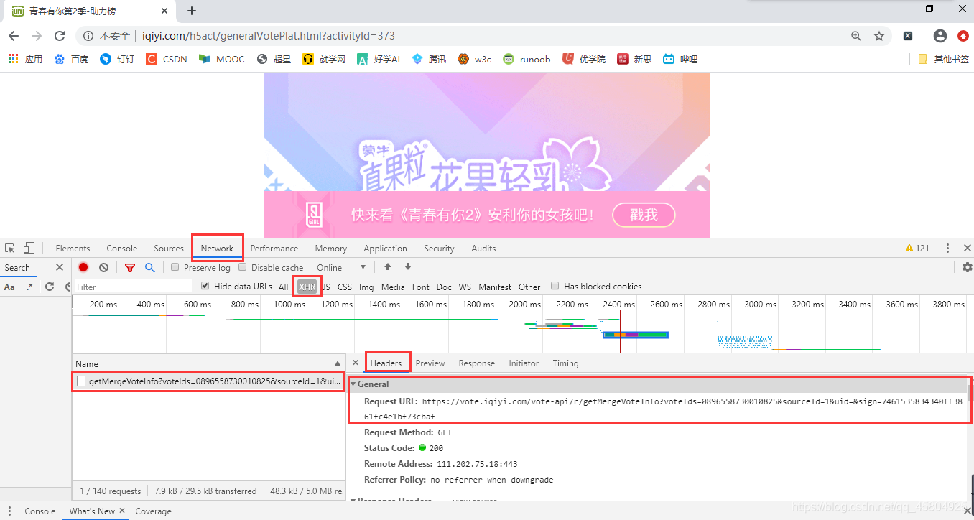Click the browser back arrow
Image resolution: width=974 pixels, height=520 pixels.
(x=14, y=36)
